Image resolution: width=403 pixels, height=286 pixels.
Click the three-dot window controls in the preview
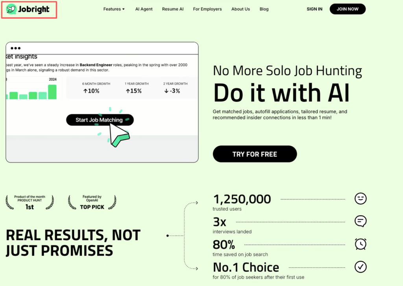15,48
